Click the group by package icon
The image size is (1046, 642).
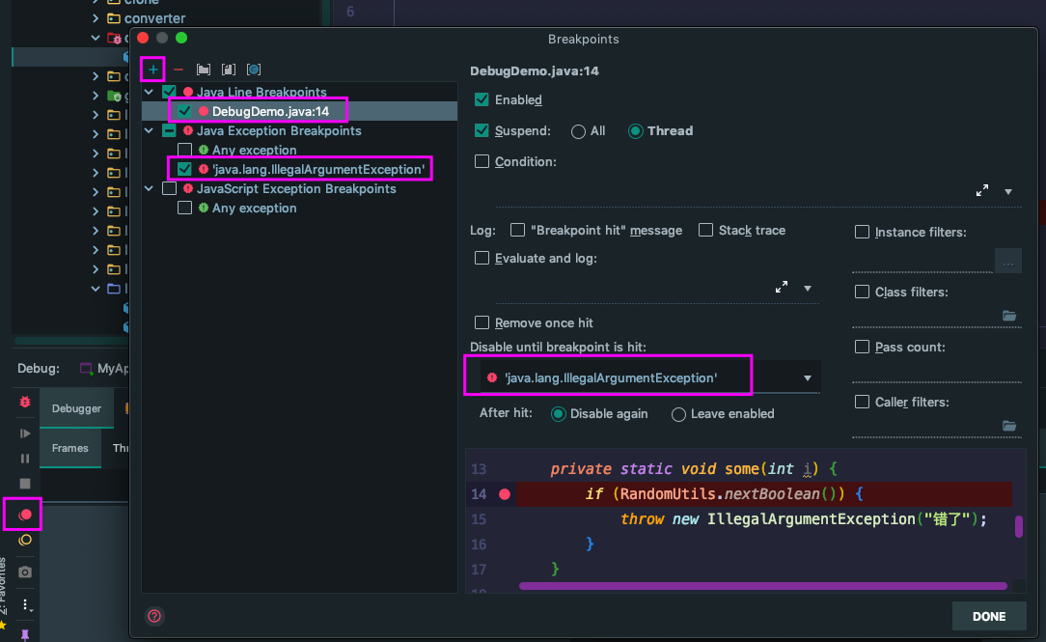[204, 70]
